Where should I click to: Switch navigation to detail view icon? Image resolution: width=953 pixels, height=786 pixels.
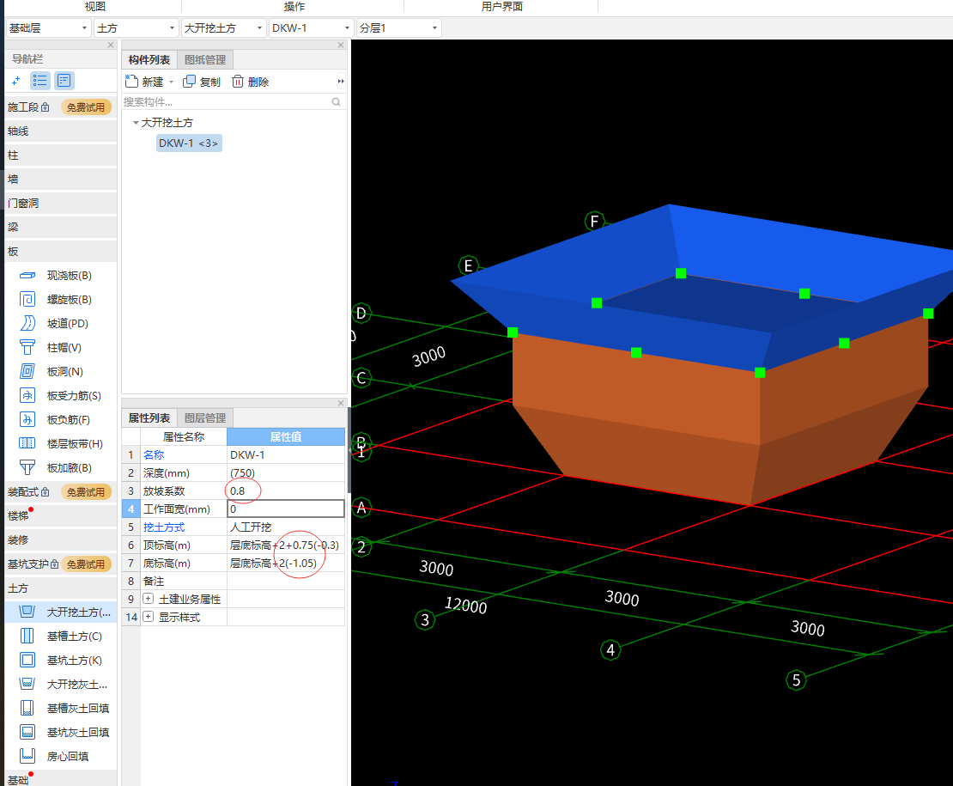[64, 80]
